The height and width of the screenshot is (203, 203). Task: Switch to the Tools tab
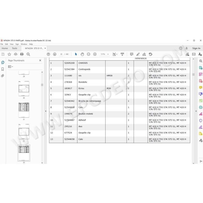[14, 48]
